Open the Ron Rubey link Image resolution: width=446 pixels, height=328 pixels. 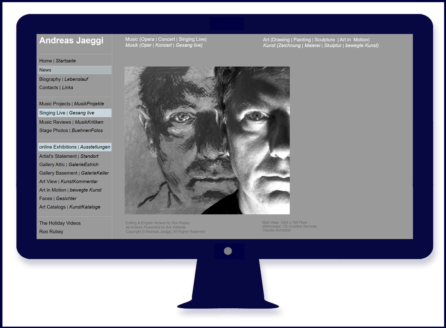pyautogui.click(x=51, y=232)
